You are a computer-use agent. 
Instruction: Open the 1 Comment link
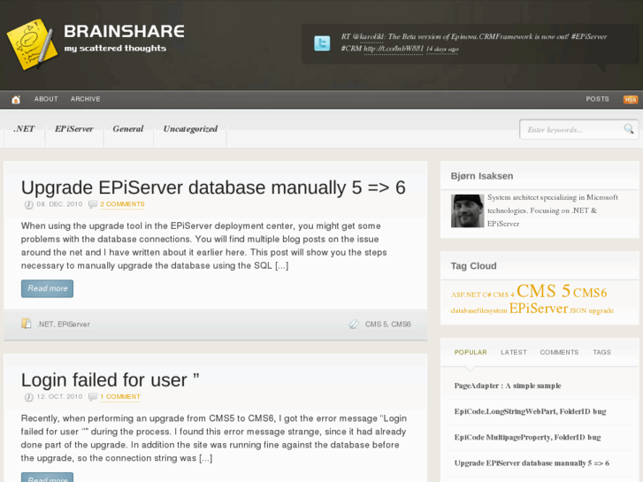click(x=120, y=396)
